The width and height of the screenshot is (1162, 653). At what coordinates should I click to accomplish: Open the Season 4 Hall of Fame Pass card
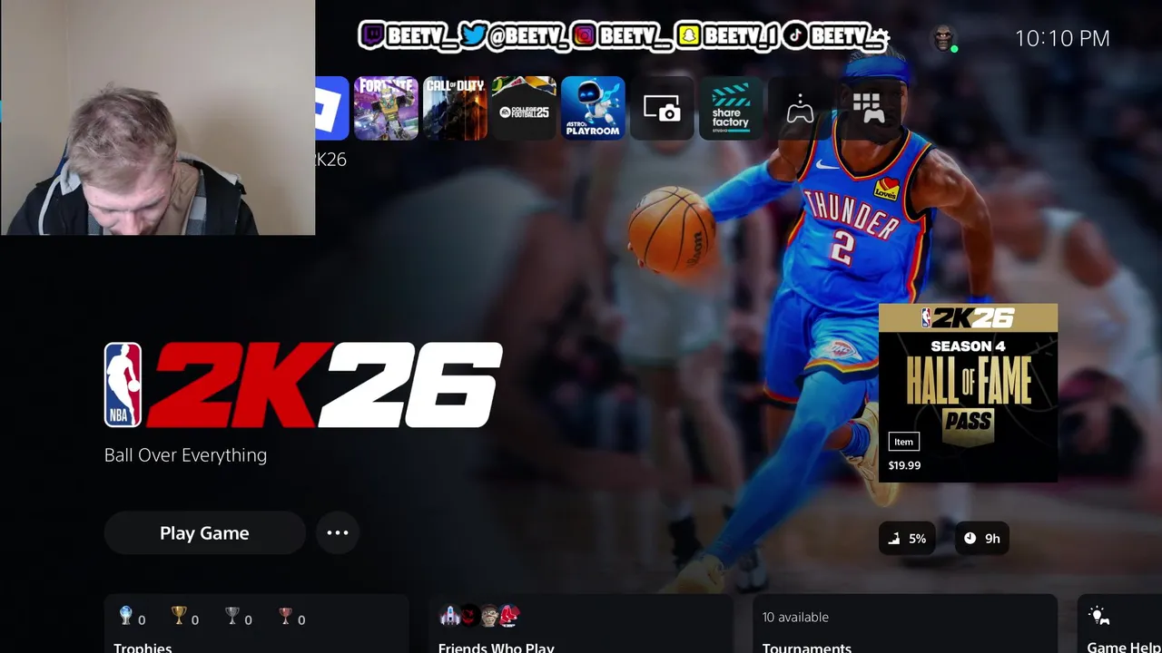[x=968, y=393]
